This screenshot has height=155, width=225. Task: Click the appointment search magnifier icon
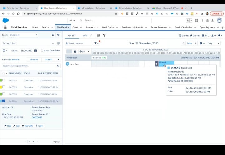(x=58, y=66)
